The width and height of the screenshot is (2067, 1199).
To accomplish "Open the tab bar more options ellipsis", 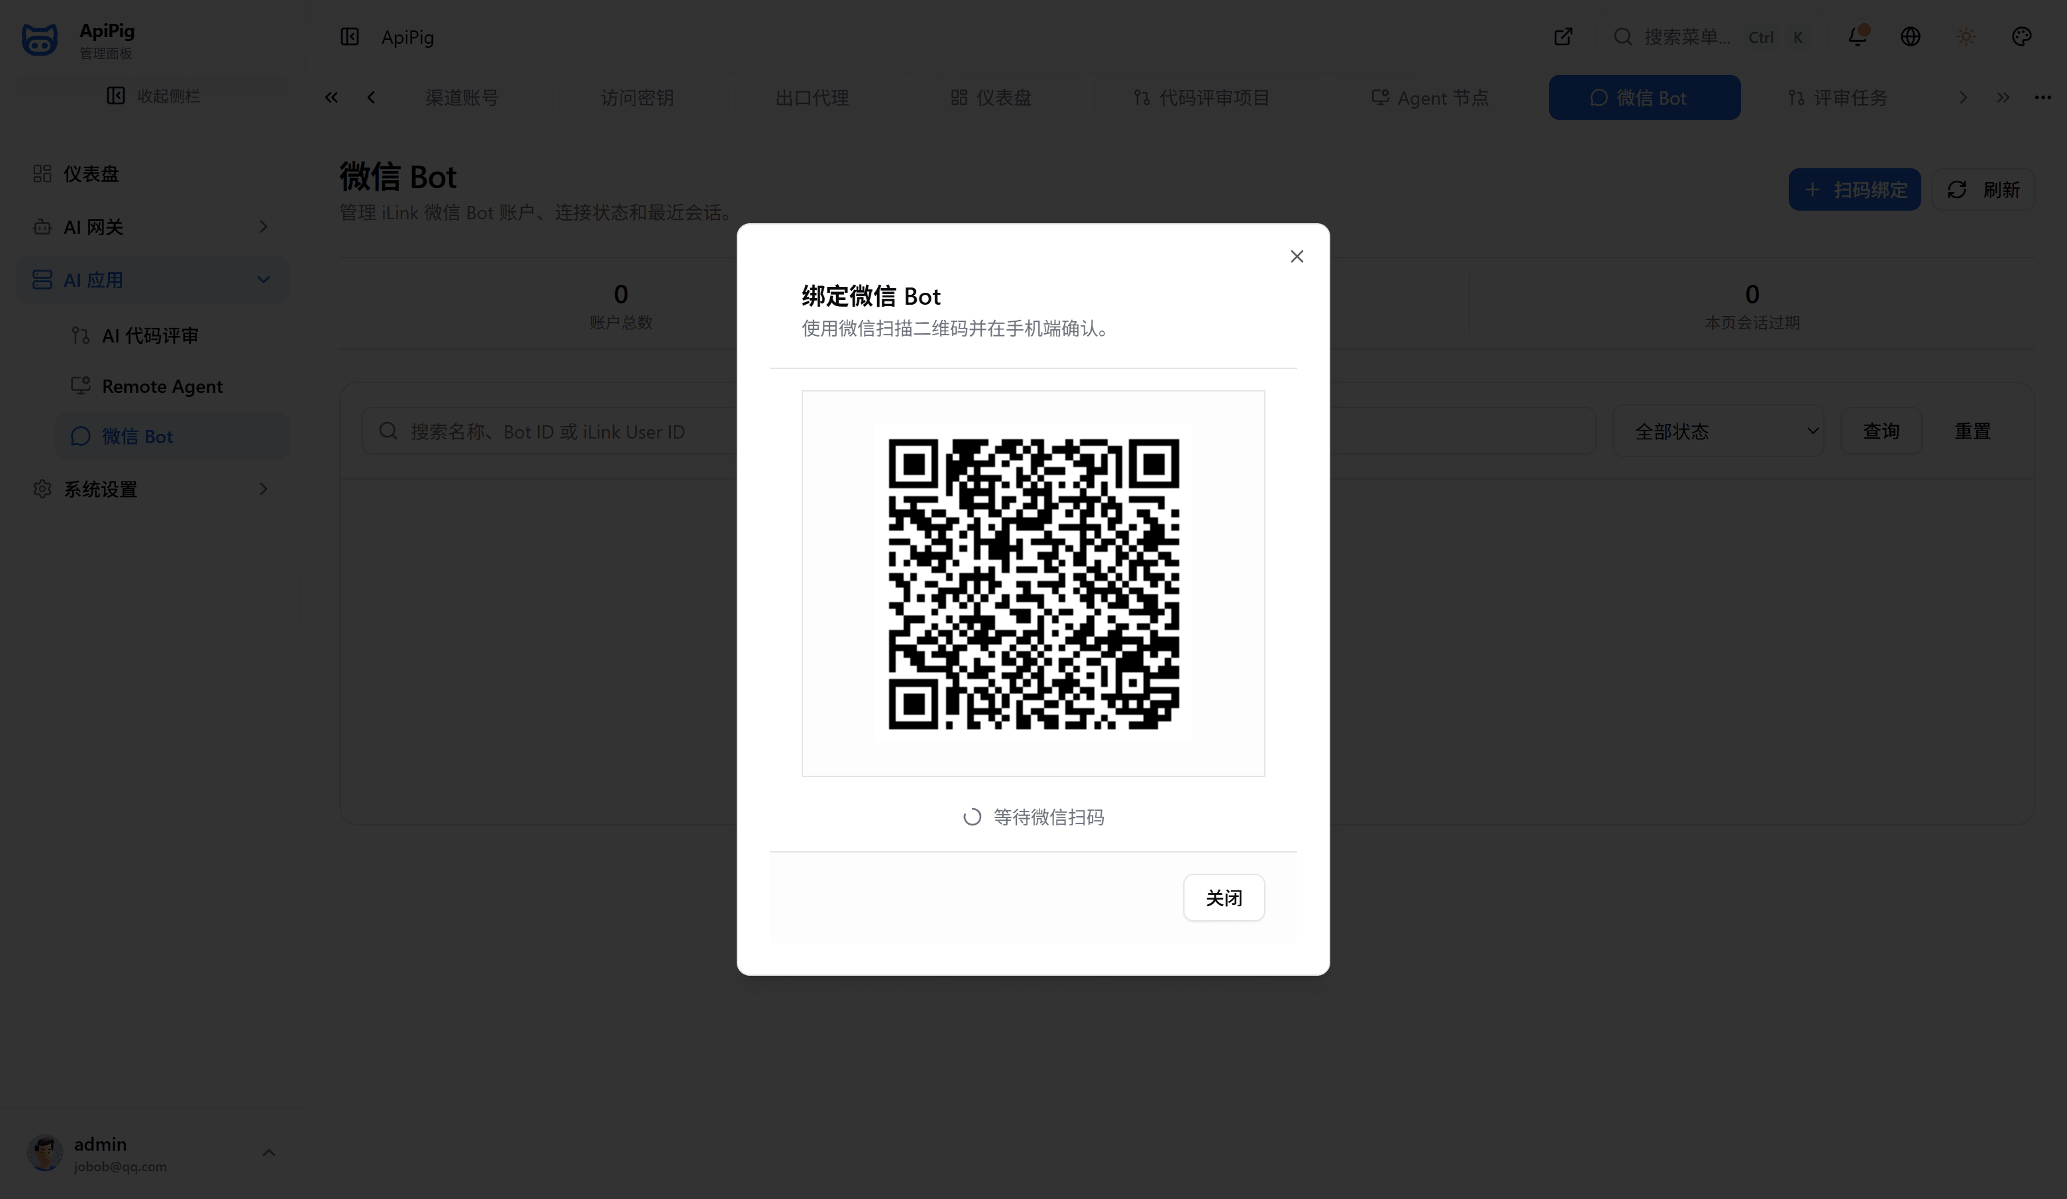I will coord(2042,97).
